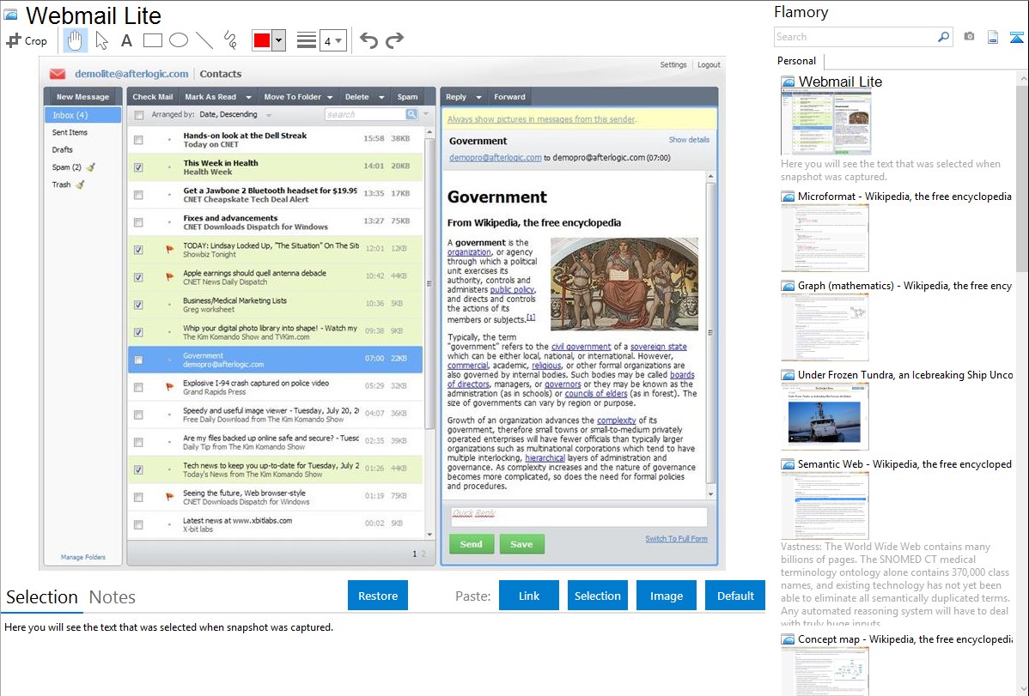This screenshot has height=696, width=1029.
Task: Redo the last annotation
Action: coord(394,40)
